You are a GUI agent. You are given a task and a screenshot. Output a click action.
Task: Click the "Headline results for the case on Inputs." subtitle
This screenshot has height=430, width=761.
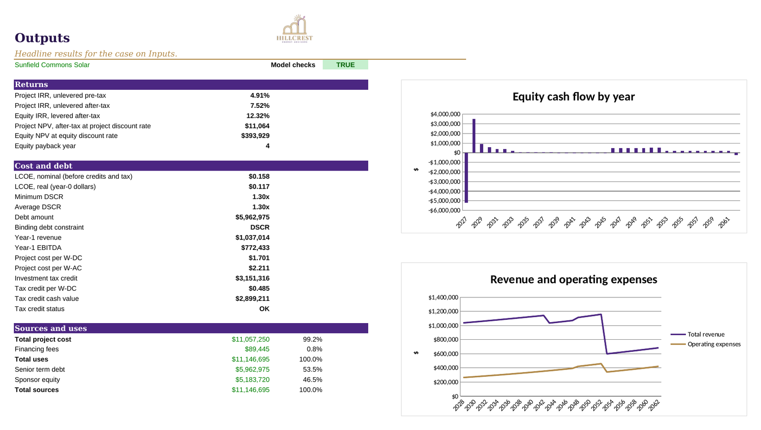(x=96, y=54)
